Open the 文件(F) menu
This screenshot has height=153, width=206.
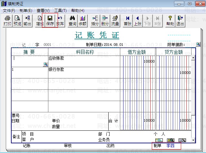point(9,11)
